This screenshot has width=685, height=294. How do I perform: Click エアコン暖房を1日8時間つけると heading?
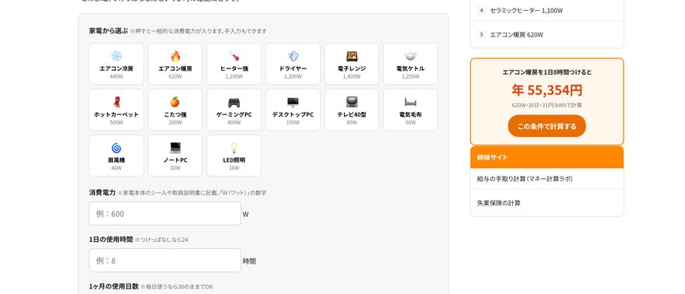click(x=547, y=72)
